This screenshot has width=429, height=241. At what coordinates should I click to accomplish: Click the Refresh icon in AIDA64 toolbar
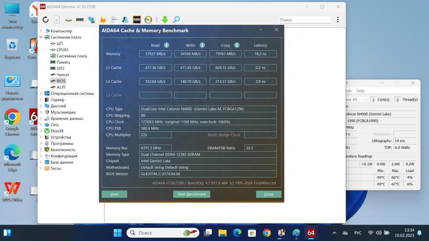pos(45,20)
